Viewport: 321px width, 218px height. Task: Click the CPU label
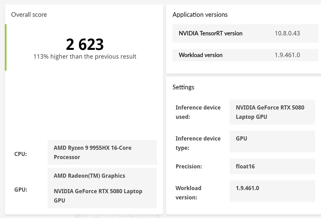21,154
